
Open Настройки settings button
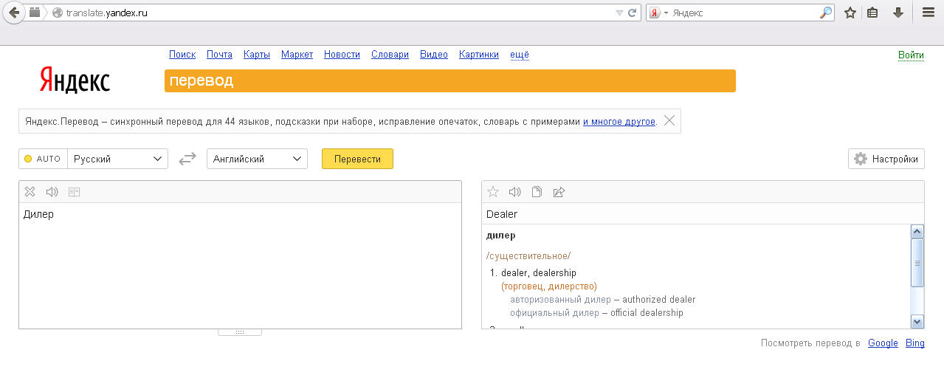click(886, 159)
